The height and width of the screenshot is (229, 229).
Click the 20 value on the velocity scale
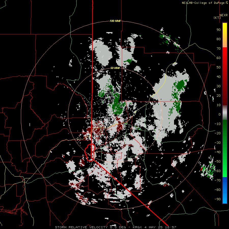[x=219, y=96]
